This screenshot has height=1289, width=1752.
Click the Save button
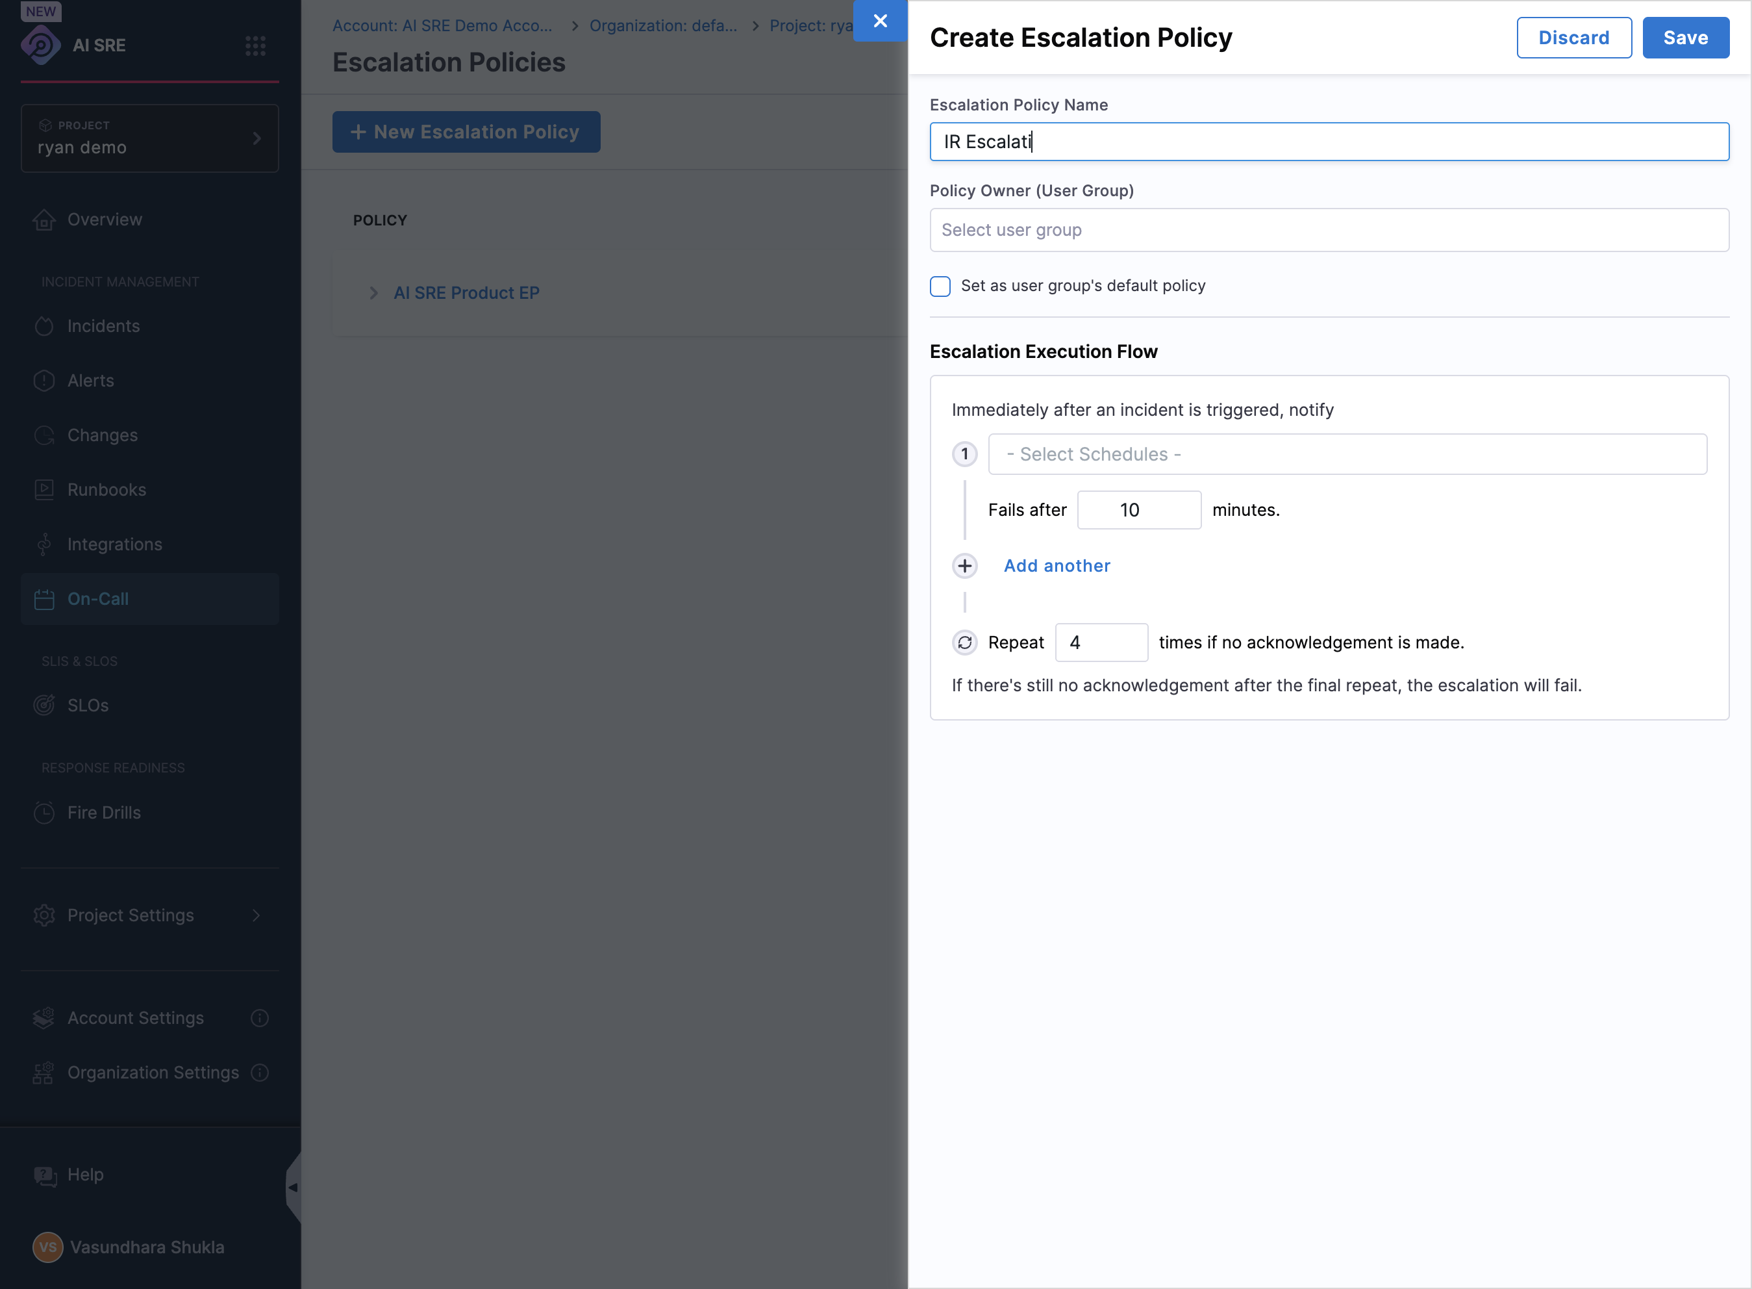point(1685,38)
